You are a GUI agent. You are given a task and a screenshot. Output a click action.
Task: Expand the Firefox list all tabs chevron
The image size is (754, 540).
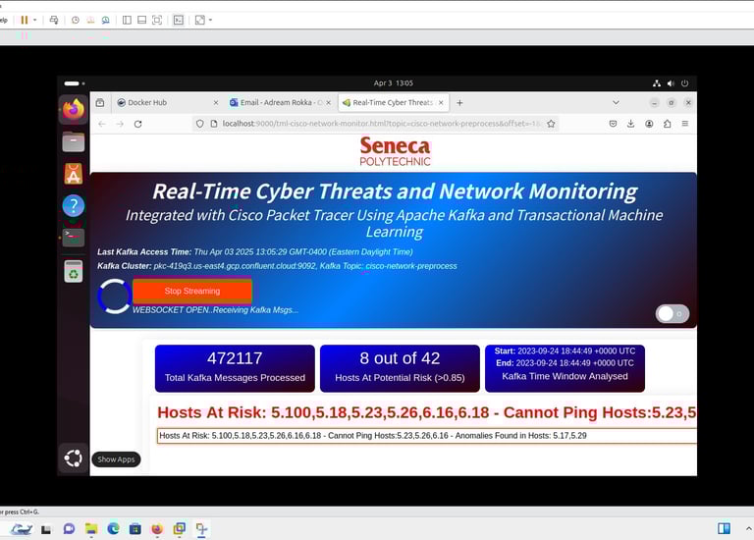(x=616, y=102)
